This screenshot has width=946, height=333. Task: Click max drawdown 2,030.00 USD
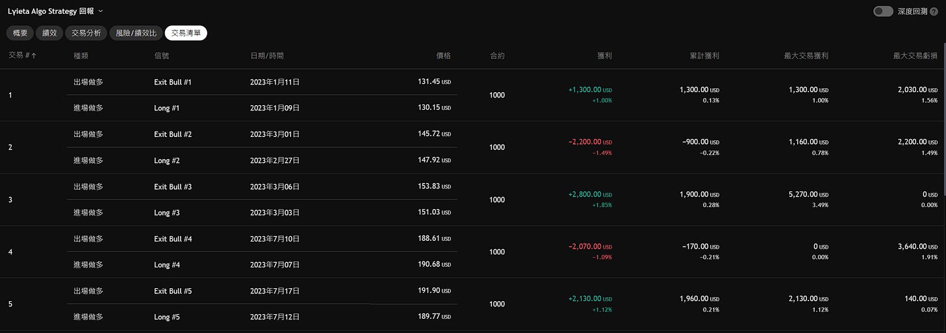coord(918,90)
